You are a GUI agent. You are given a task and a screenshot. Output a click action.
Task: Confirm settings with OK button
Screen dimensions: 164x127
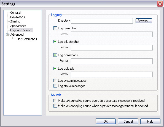pyautogui.click(x=106, y=122)
